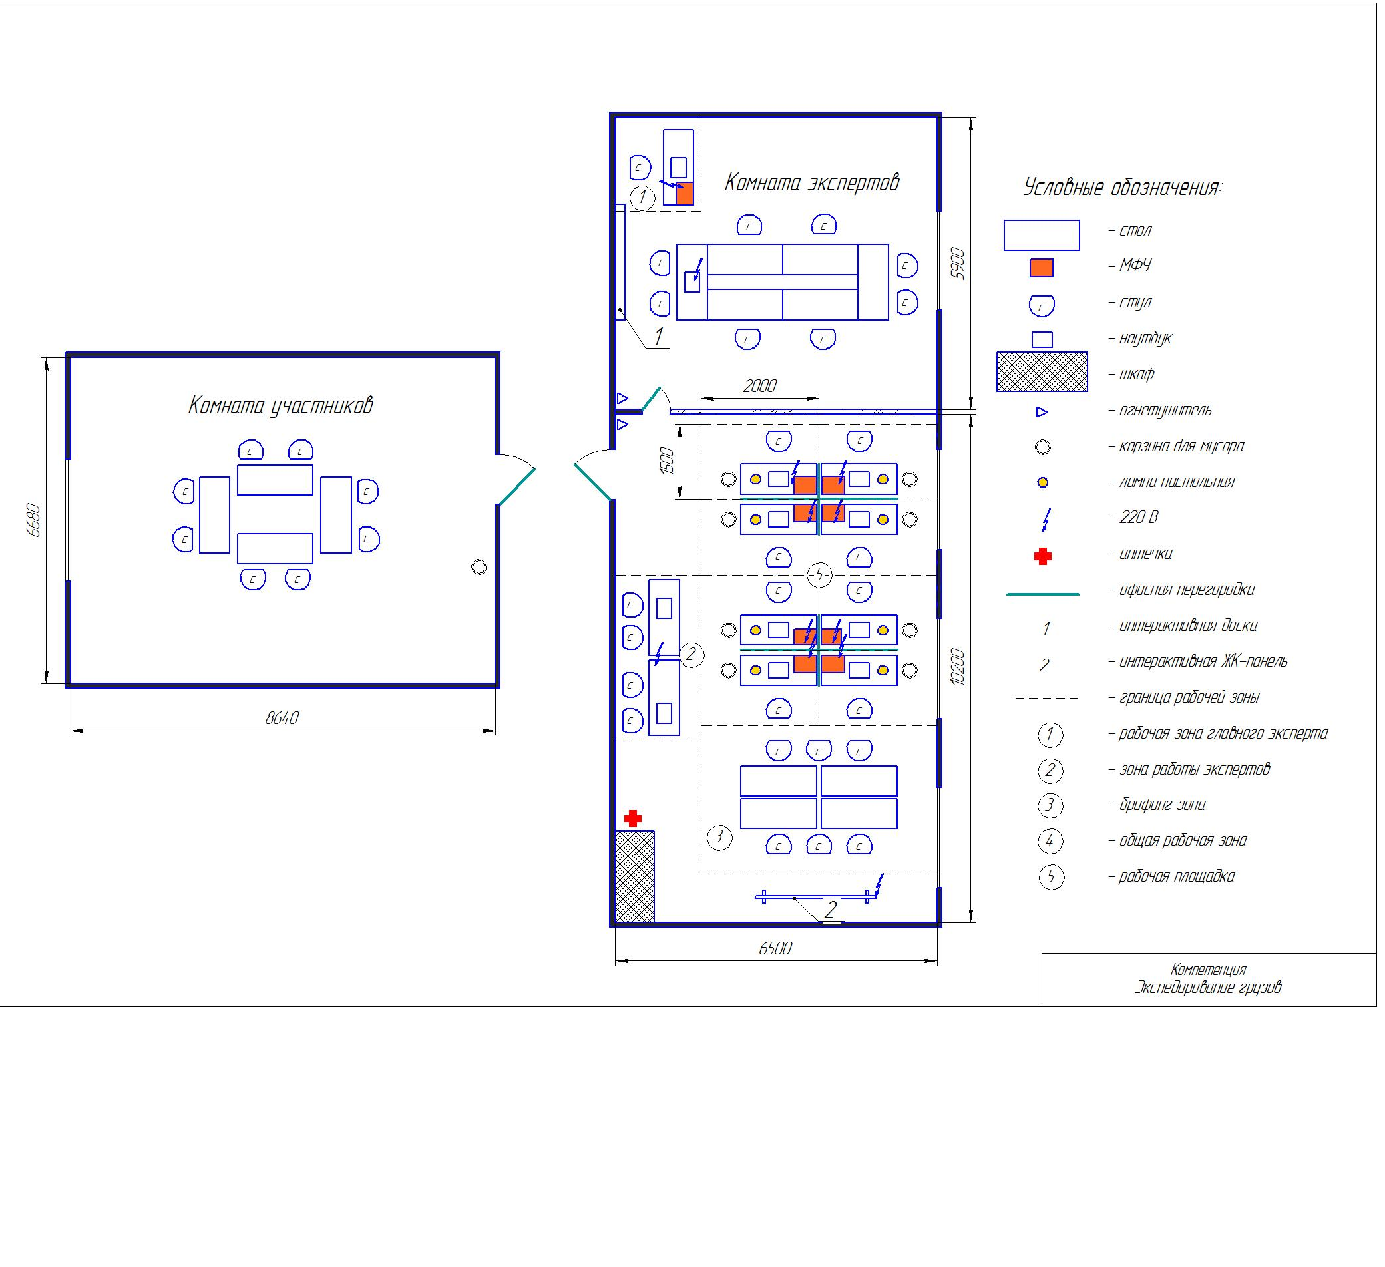
Task: Select the blue 220 В lightning legend symbol
Action: (x=1048, y=522)
